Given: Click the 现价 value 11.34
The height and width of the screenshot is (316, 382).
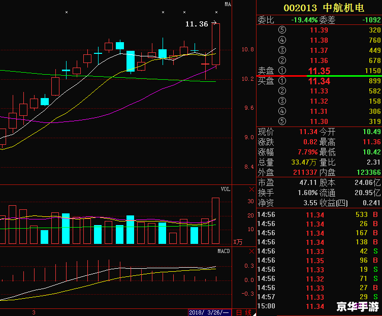Looking at the screenshot, I should click(x=308, y=132).
